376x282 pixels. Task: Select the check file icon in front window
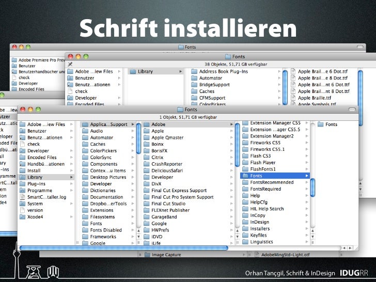22,144
